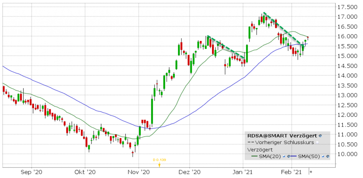Click the SMA(50) legend label
The width and height of the screenshot is (363, 178).
(x=309, y=156)
